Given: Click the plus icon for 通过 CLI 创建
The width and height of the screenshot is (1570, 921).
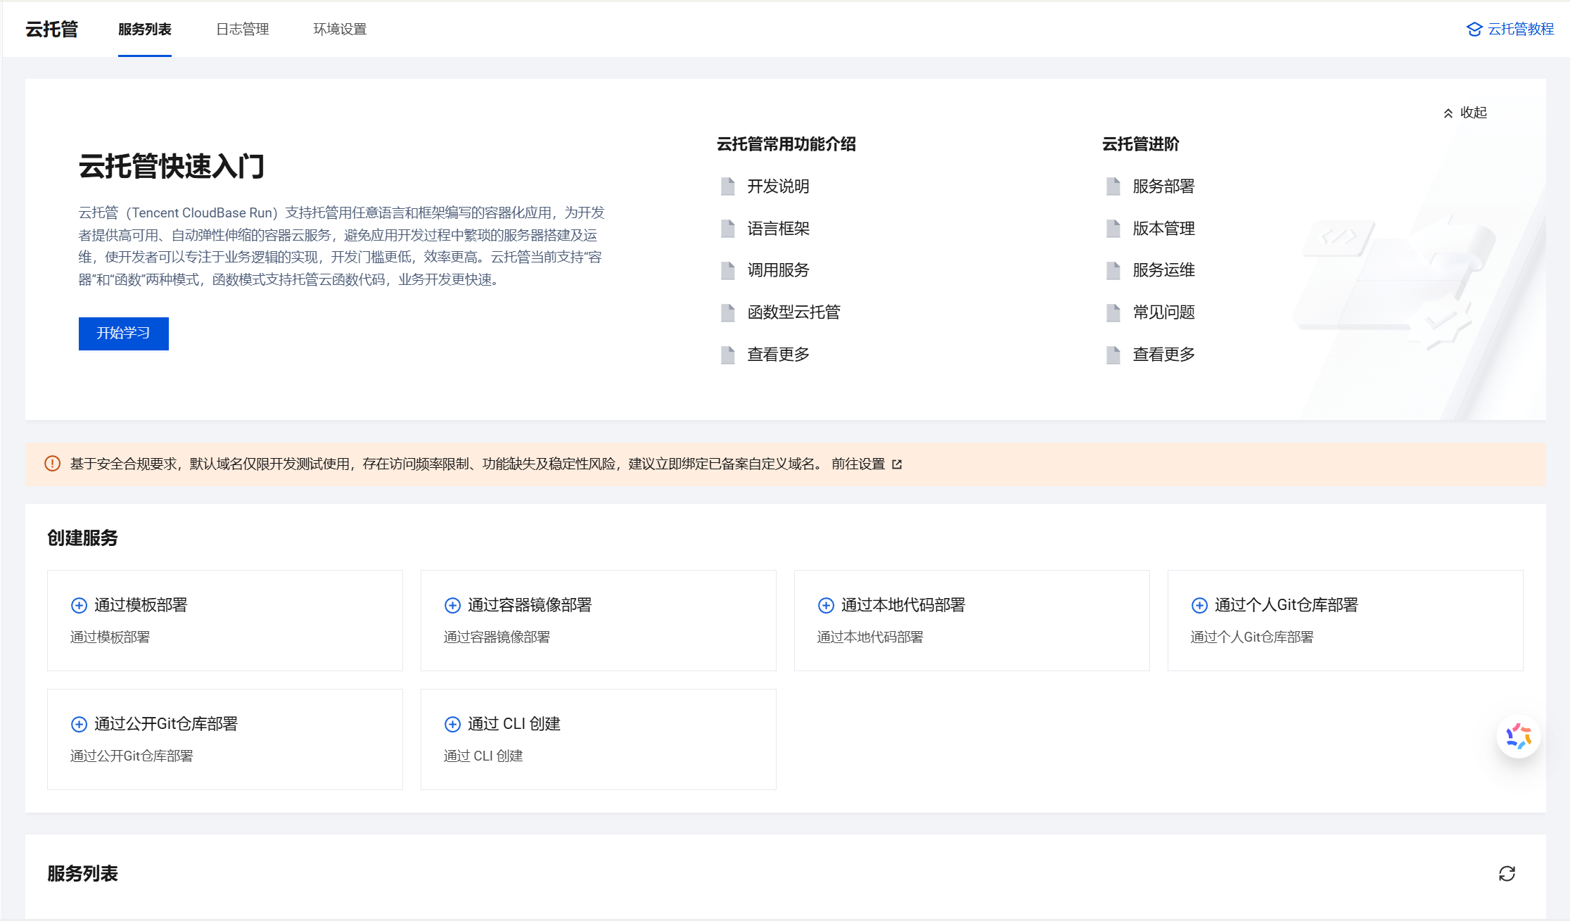Looking at the screenshot, I should 453,725.
